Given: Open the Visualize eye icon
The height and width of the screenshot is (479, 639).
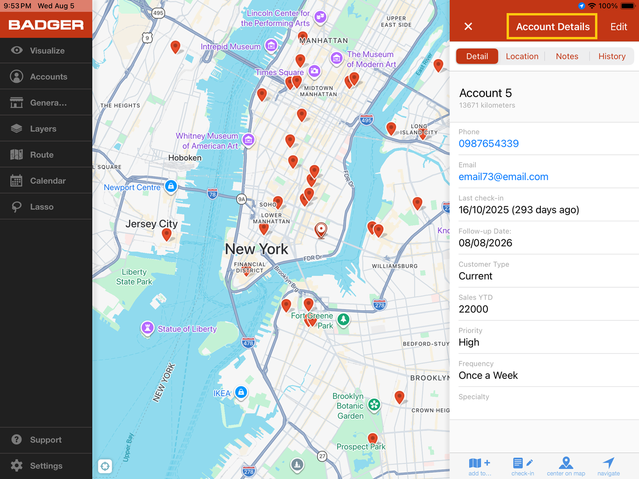Looking at the screenshot, I should (x=17, y=50).
